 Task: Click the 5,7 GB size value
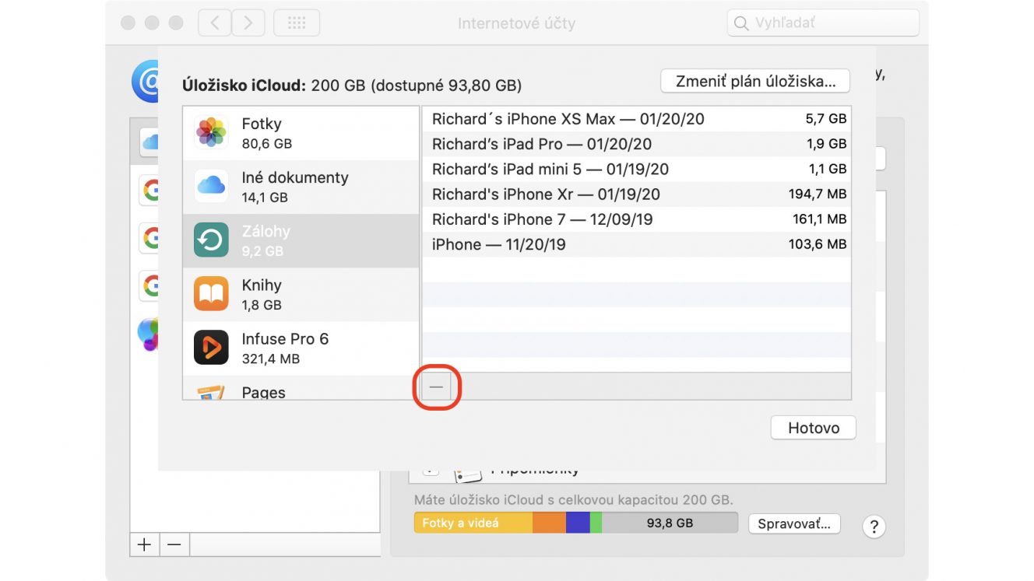click(826, 119)
